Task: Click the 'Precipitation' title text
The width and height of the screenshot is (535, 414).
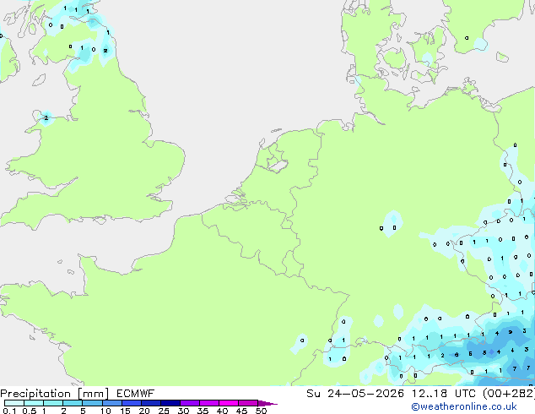Action: point(35,394)
